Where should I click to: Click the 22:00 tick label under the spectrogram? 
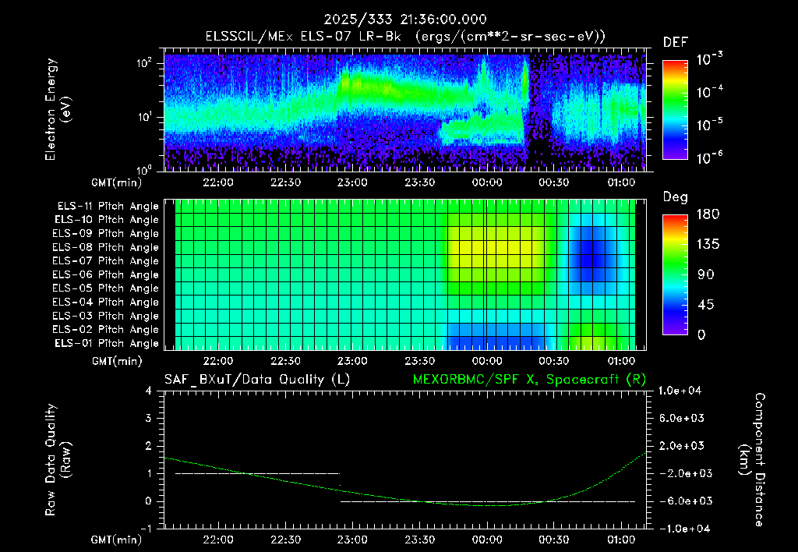pos(218,182)
